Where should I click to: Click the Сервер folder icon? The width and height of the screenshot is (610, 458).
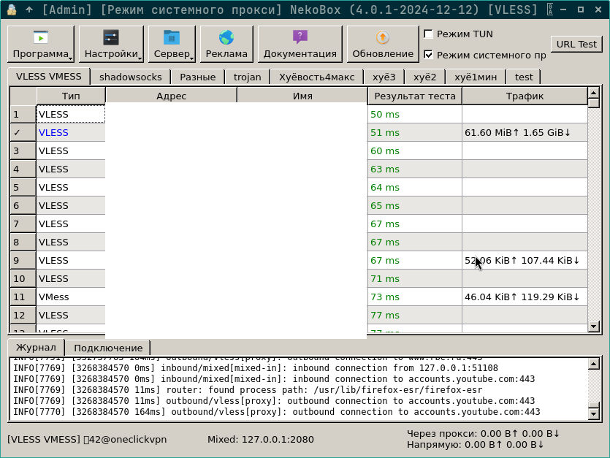[x=172, y=37]
